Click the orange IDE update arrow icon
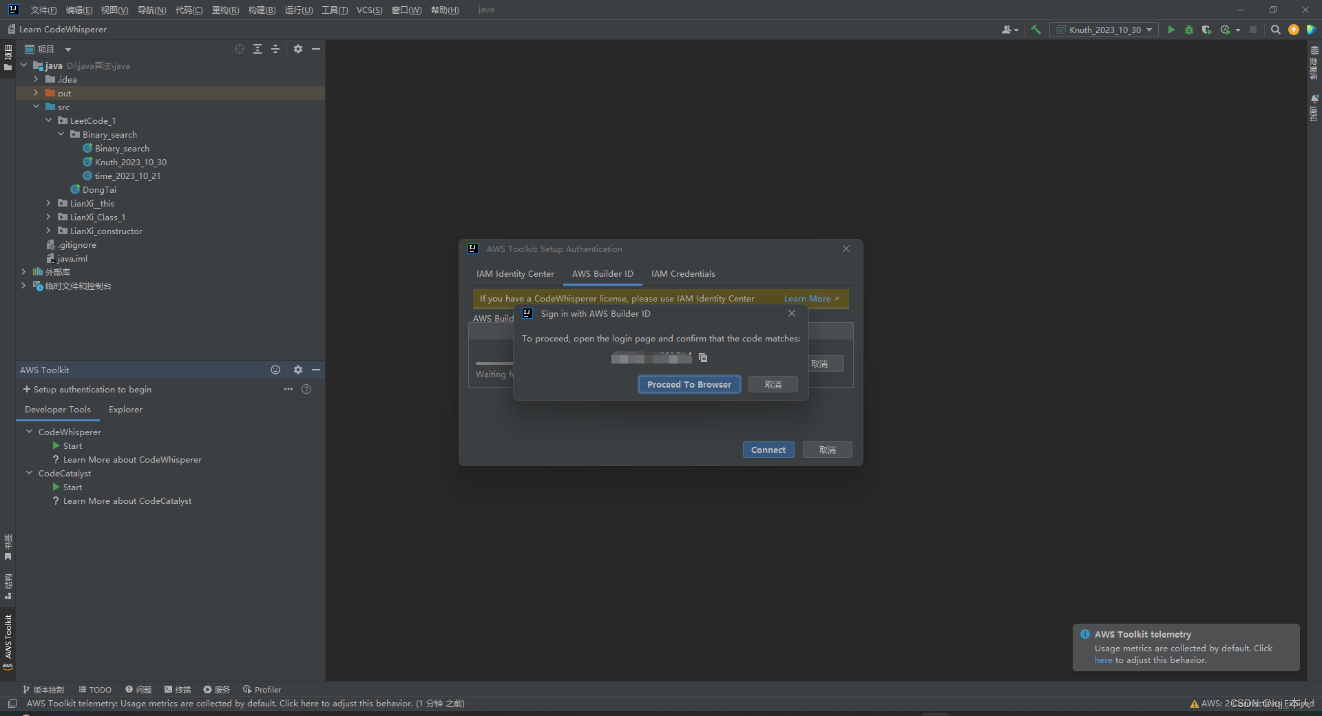This screenshot has height=716, width=1322. pos(1294,30)
